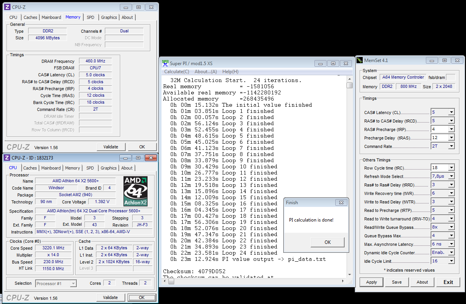
Task: Expand RAS# Precharge (tRP) dropdown in MemSet
Action: (451, 129)
